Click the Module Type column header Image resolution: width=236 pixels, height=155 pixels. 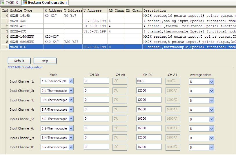(x=26, y=10)
